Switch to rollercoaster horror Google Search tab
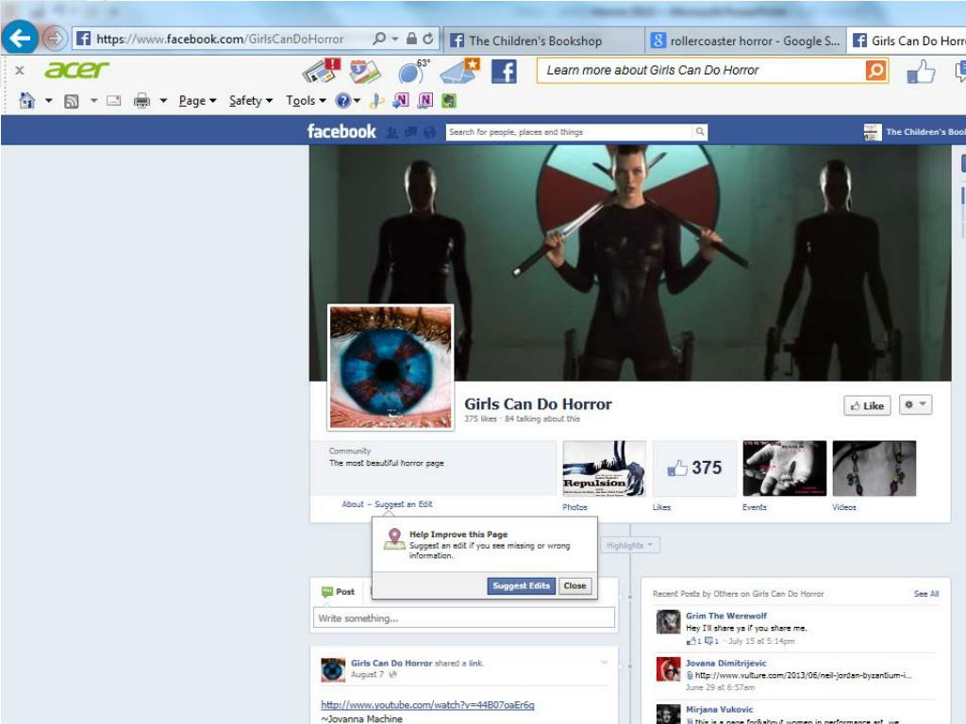Viewport: 966px width, 724px height. (x=745, y=41)
